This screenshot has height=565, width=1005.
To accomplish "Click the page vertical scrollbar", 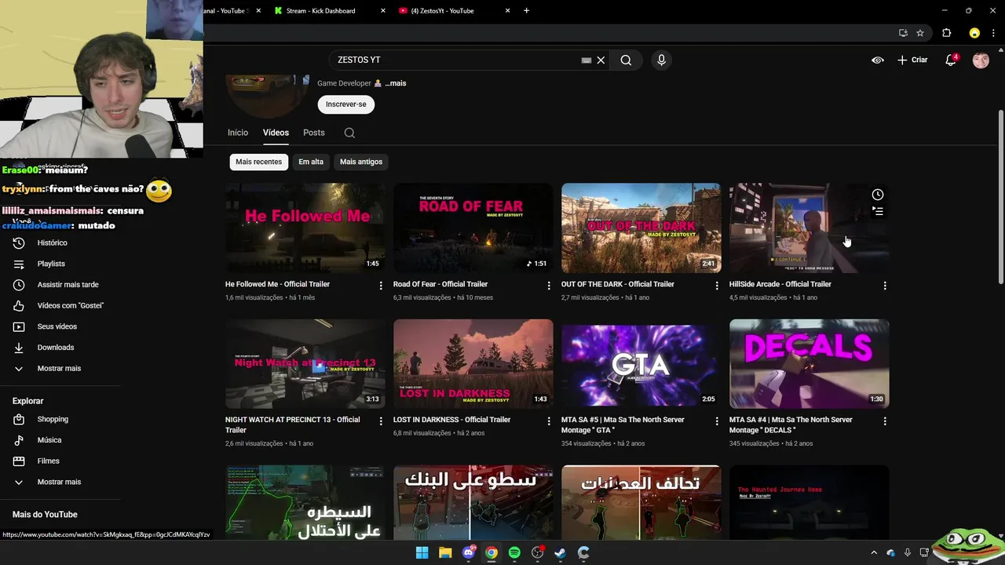I will tap(1000, 197).
